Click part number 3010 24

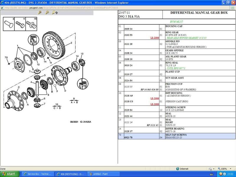[x=128, y=65]
